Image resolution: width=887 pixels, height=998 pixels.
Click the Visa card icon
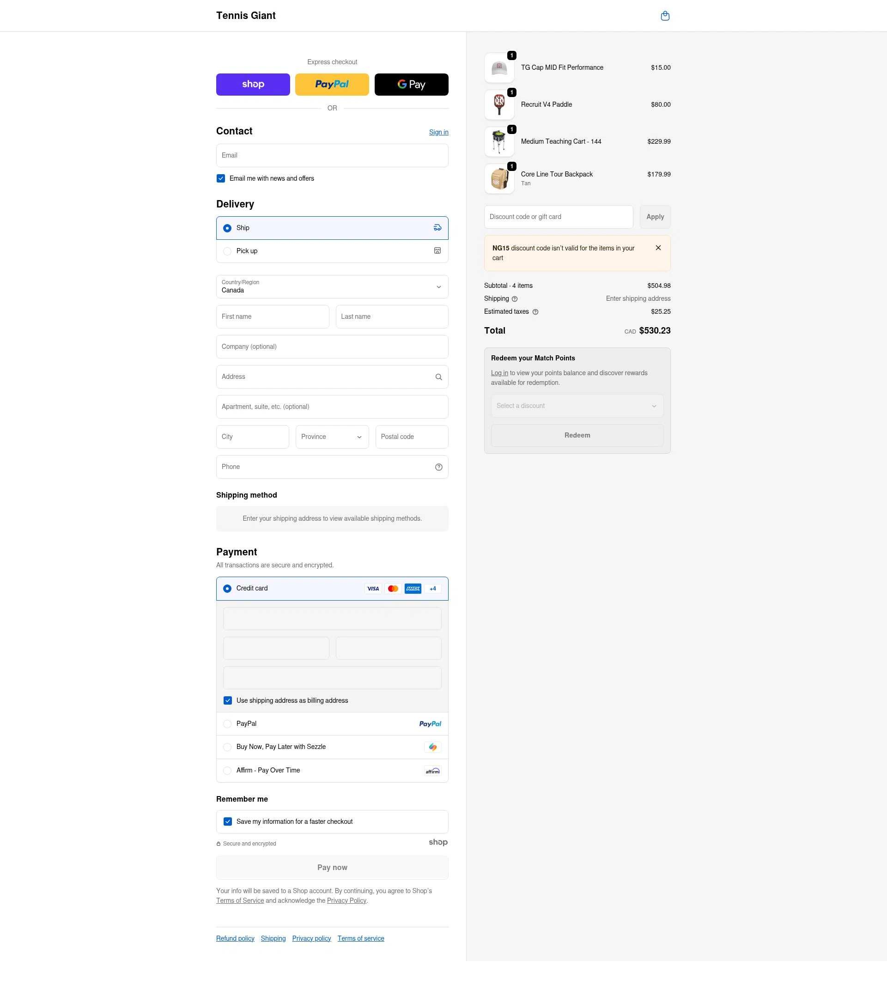(373, 588)
